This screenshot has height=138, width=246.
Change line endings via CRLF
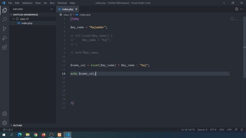[222, 130]
